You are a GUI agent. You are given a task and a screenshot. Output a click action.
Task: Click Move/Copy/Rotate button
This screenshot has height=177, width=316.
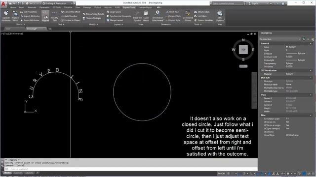(x=93, y=14)
